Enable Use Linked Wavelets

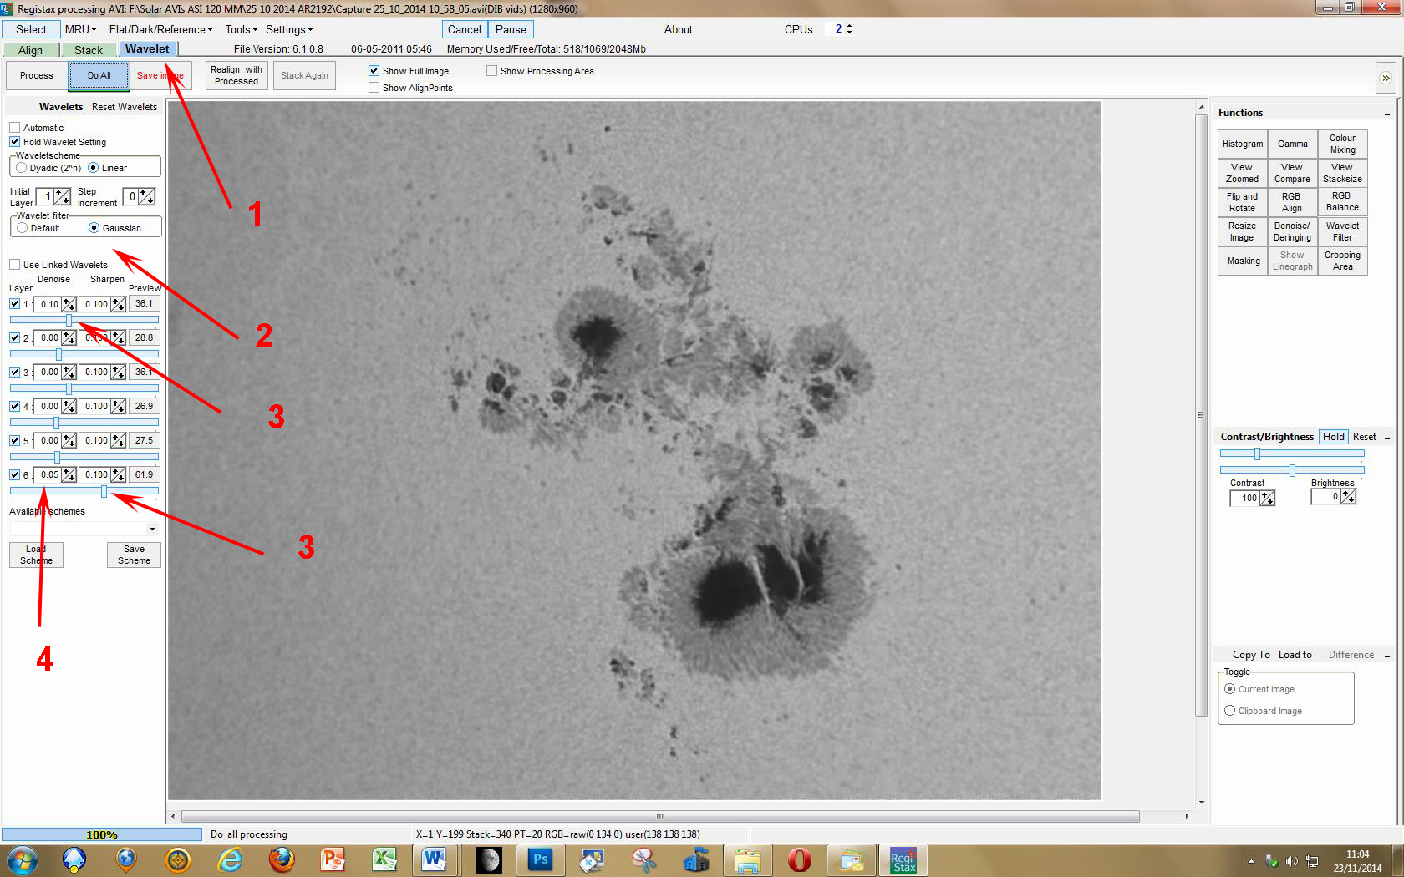(15, 265)
